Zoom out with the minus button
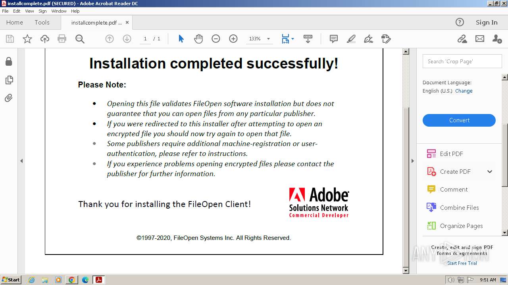Viewport: 508px width, 285px height. tap(216, 39)
